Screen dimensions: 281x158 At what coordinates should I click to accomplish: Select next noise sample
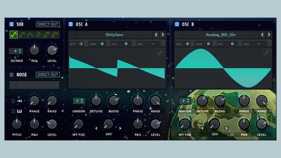coord(57,85)
